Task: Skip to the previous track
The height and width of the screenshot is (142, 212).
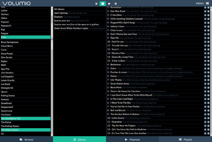Action: [x=96, y=4]
